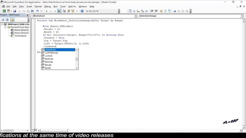Toggle Design Mode on the toolbar
Image resolution: width=246 pixels, height=138 pixels.
pyautogui.click(x=59, y=11)
